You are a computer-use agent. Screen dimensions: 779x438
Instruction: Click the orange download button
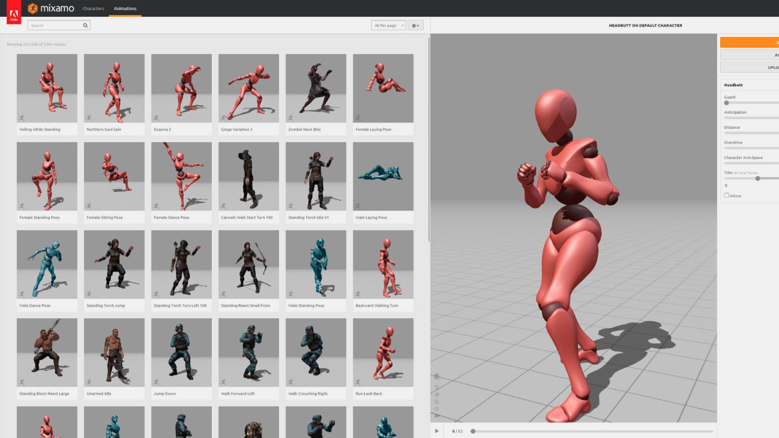tap(749, 42)
